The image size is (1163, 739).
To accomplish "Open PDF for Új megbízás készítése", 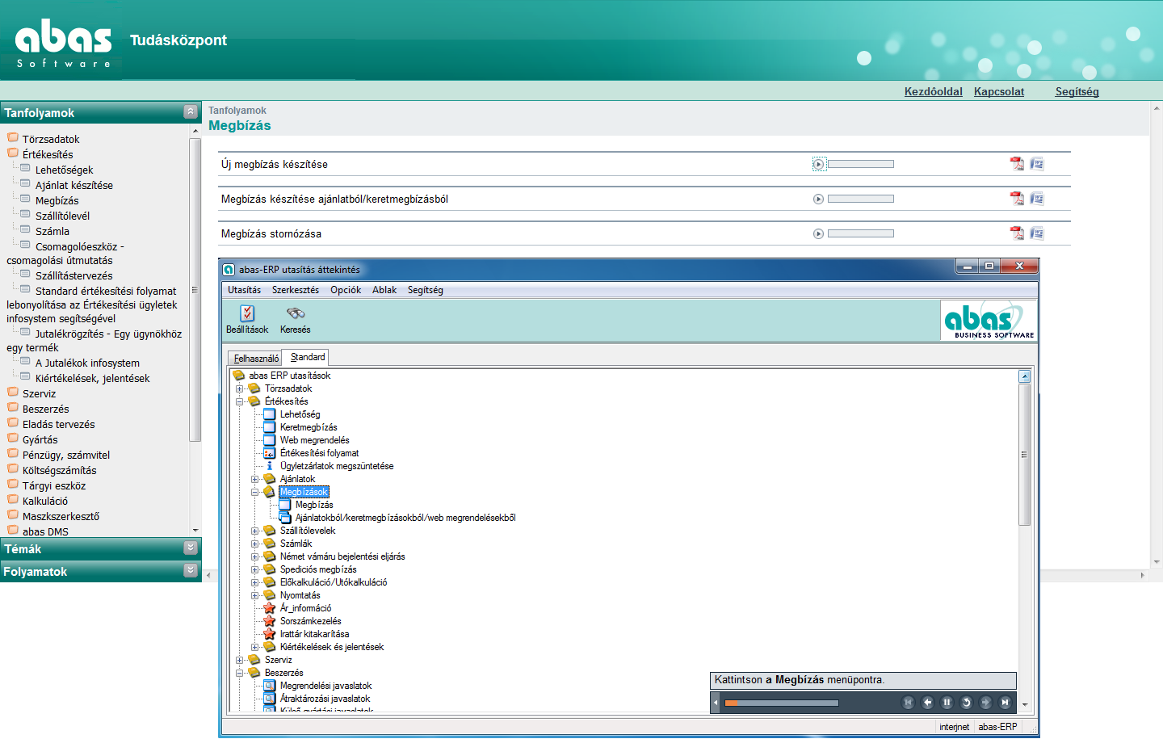I will click(x=1017, y=164).
